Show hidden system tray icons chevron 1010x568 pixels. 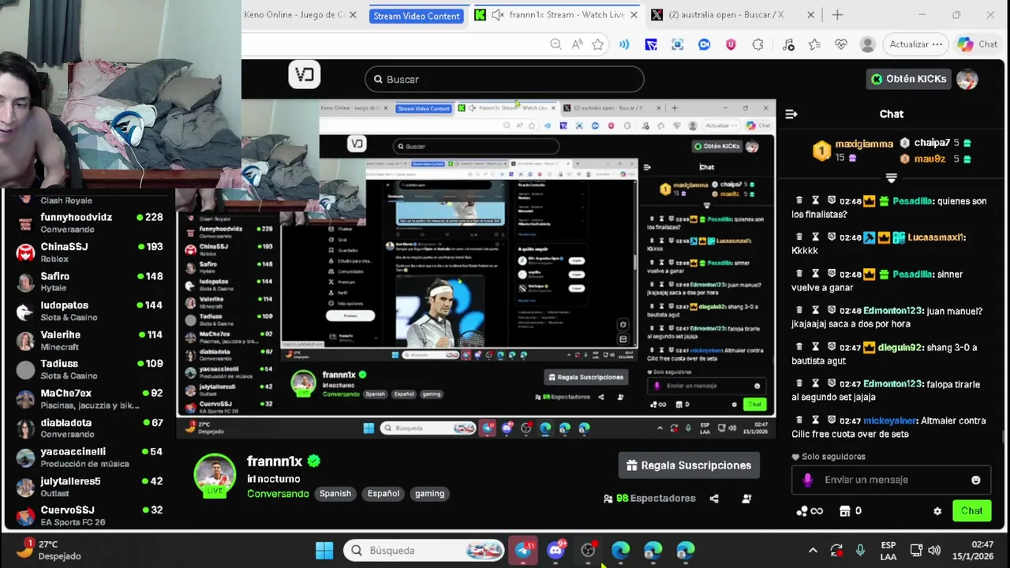pyautogui.click(x=813, y=551)
